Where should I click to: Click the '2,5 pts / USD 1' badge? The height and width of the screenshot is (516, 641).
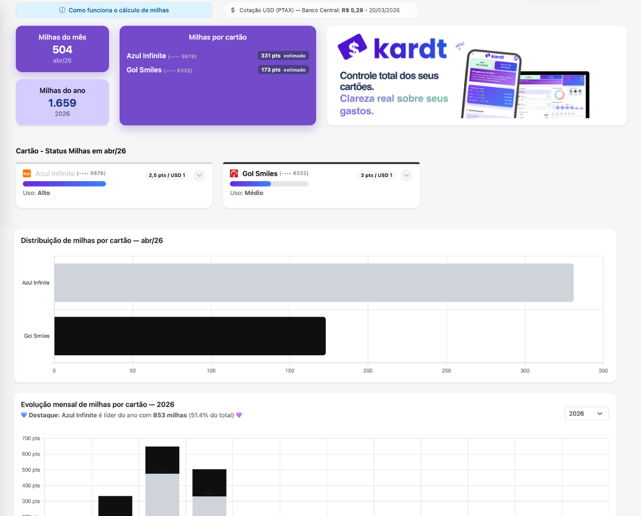click(167, 175)
